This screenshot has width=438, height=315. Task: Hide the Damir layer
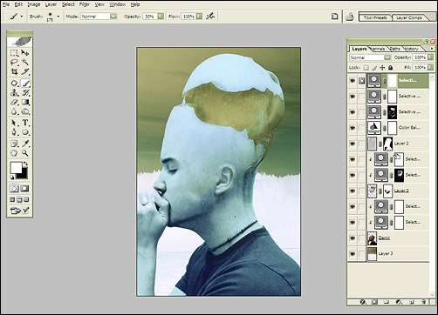pos(352,238)
